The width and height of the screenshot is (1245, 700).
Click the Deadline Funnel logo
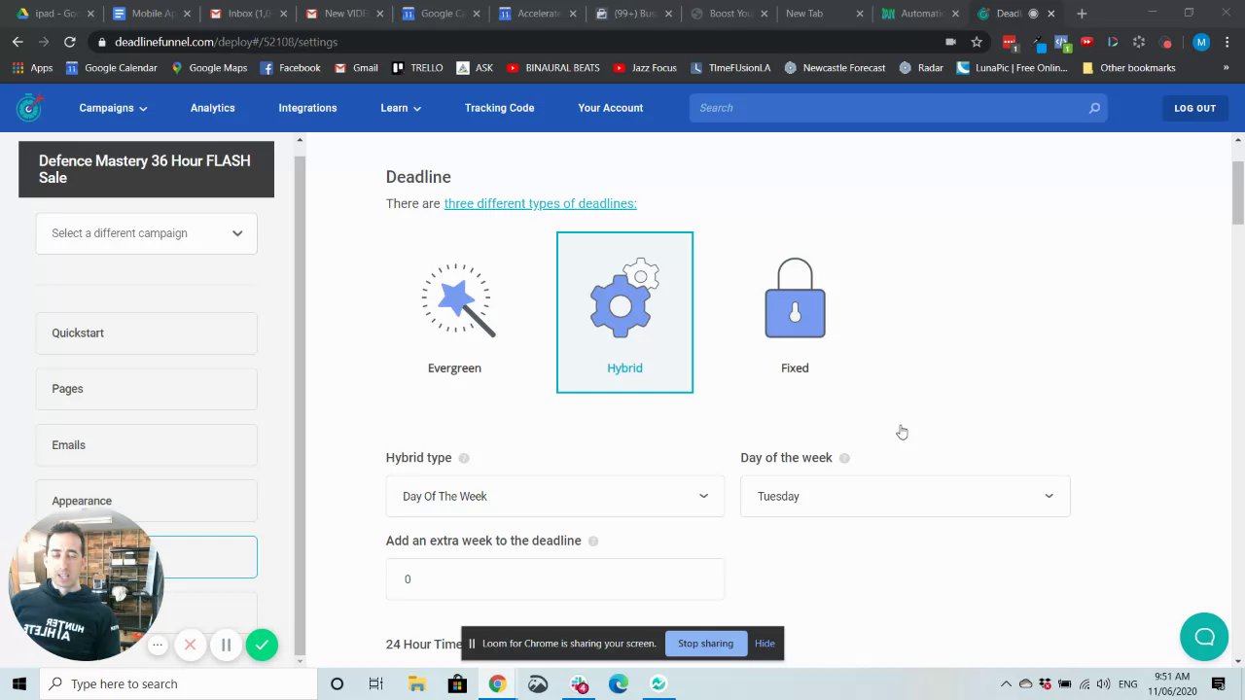point(30,107)
